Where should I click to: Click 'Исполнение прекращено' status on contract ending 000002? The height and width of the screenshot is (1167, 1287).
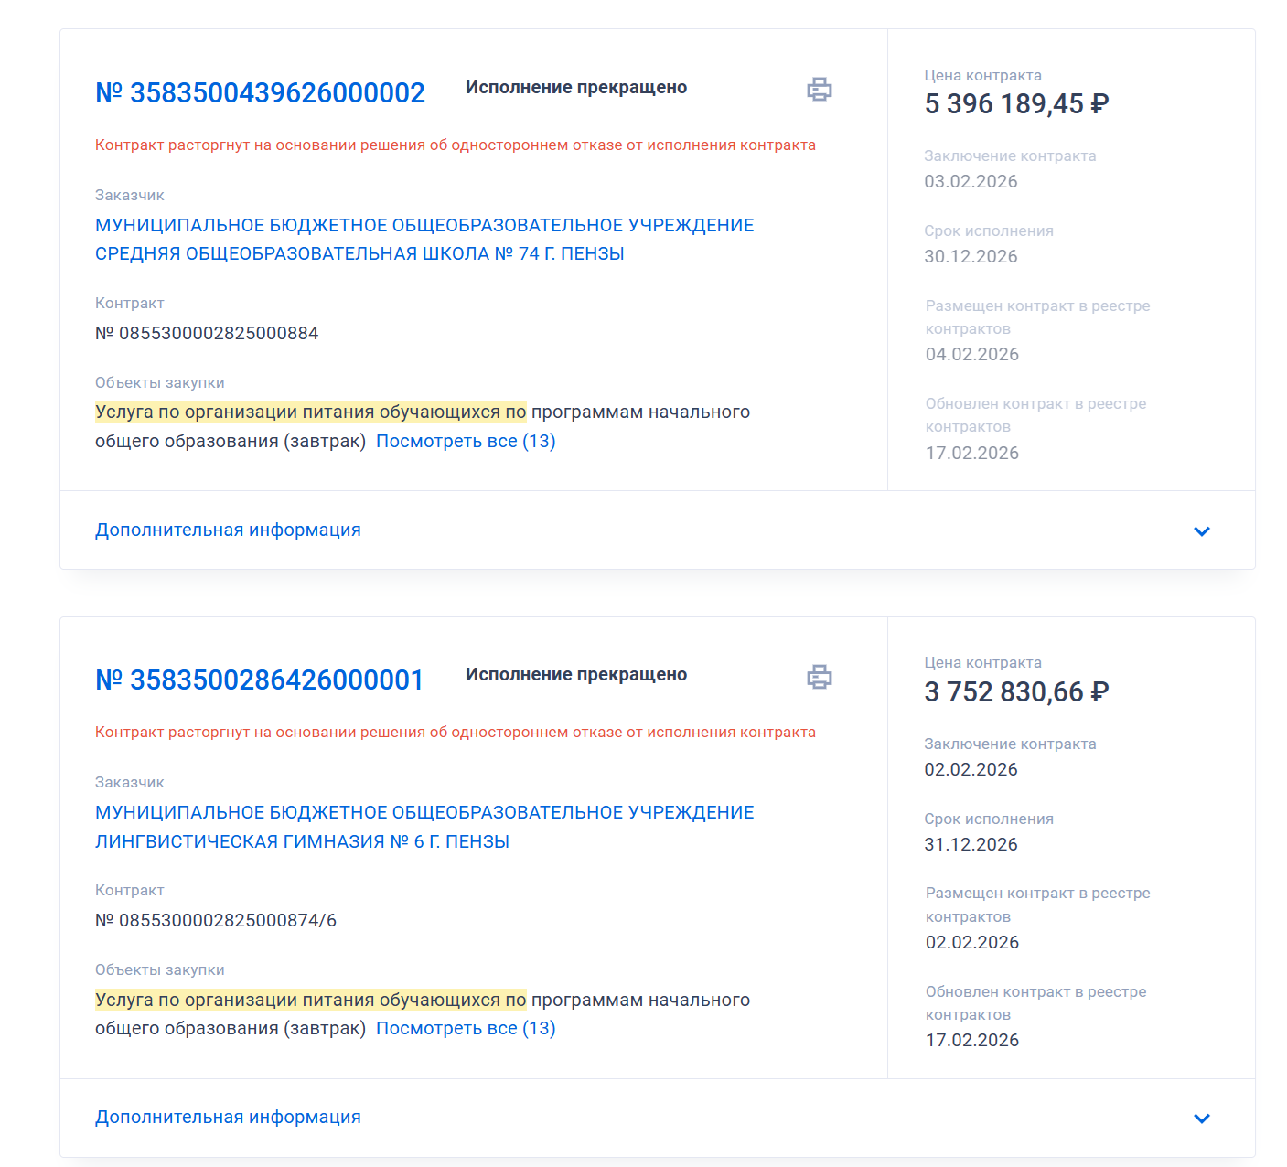pyautogui.click(x=576, y=88)
